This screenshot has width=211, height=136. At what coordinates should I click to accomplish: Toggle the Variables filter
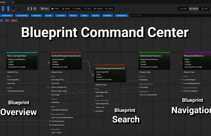click(x=107, y=16)
